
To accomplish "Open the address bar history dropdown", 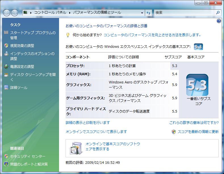I will pyautogui.click(x=142, y=13).
